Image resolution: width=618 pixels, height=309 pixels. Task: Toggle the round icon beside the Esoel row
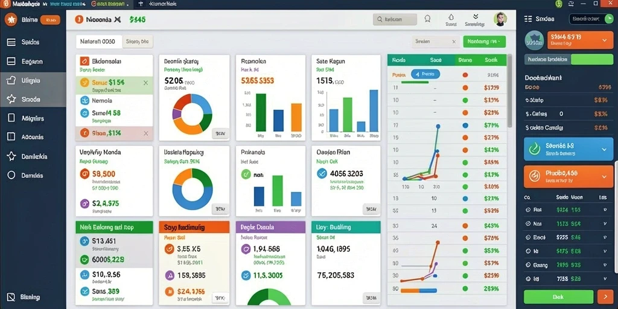point(527,237)
